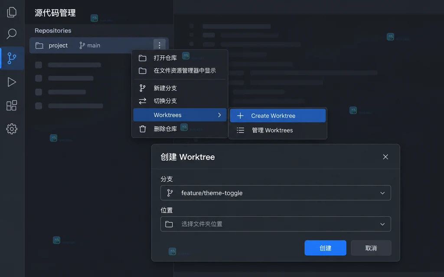
Task: Open the Explorer files icon in activity bar
Action: click(12, 12)
